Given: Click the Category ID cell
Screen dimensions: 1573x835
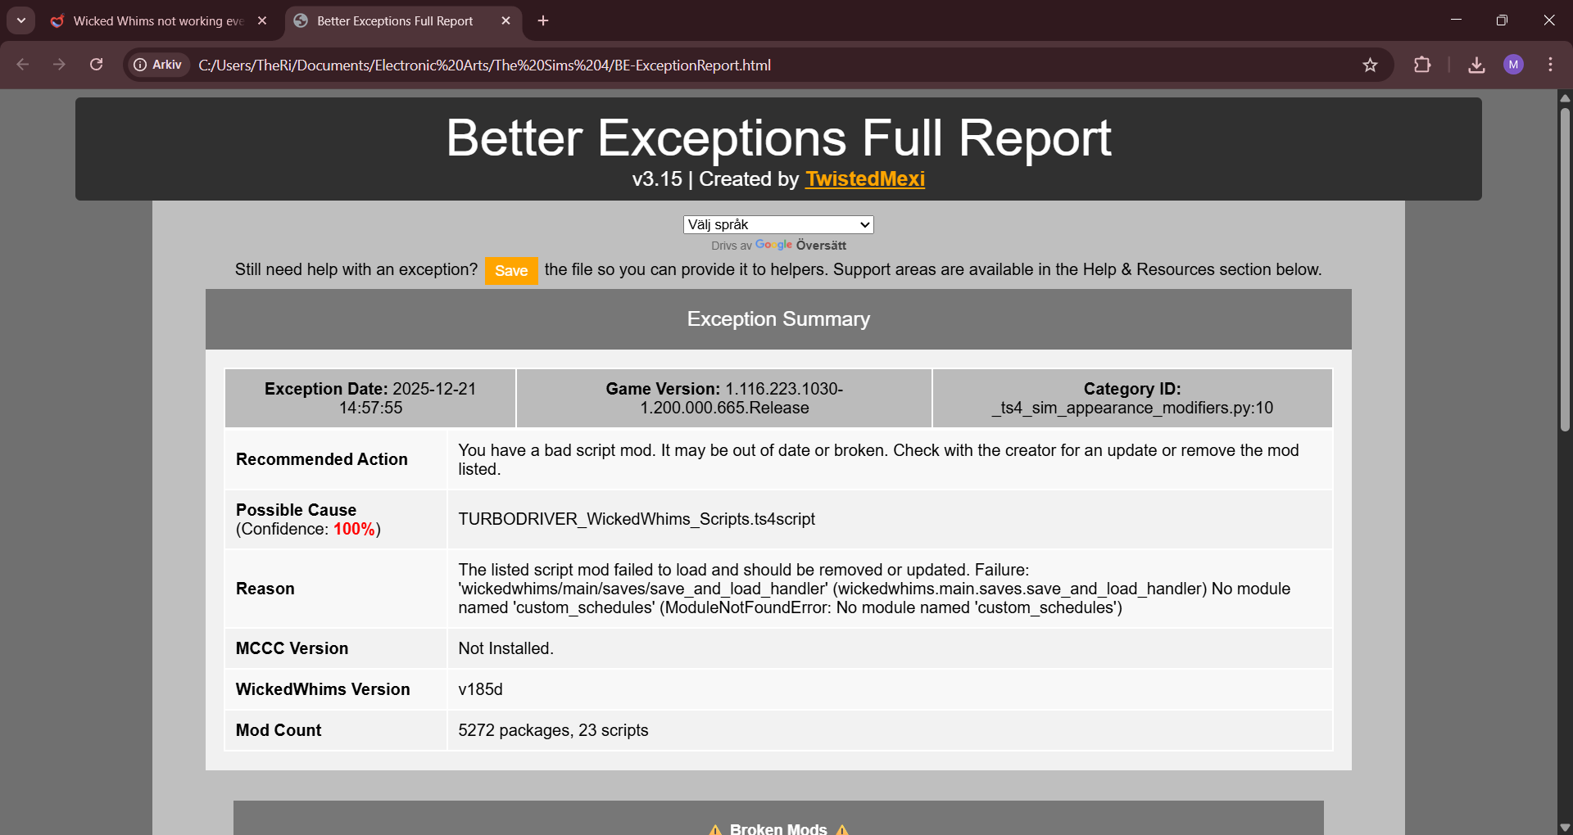Looking at the screenshot, I should pyautogui.click(x=1132, y=398).
